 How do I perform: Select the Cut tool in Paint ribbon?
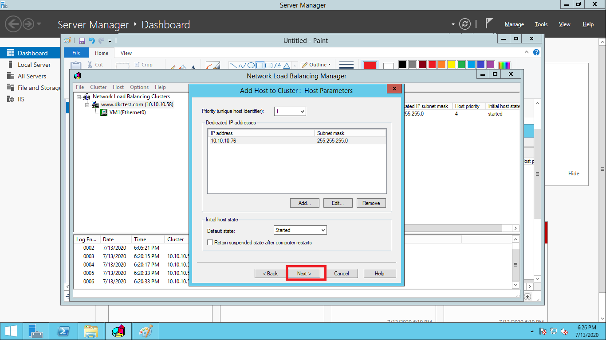pyautogui.click(x=95, y=65)
